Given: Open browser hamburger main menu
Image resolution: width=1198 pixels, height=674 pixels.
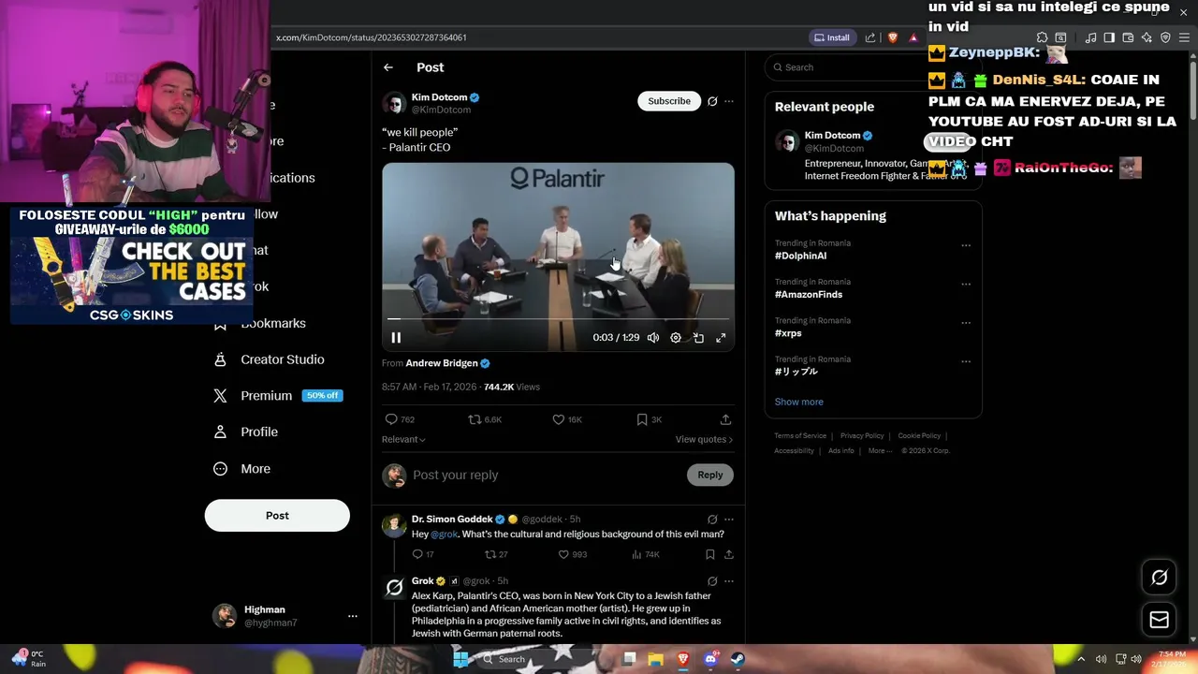Looking at the screenshot, I should pyautogui.click(x=1184, y=37).
